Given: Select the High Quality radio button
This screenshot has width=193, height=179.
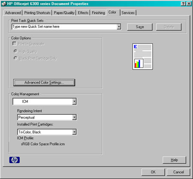Looking at the screenshot, I should click(x=15, y=51).
